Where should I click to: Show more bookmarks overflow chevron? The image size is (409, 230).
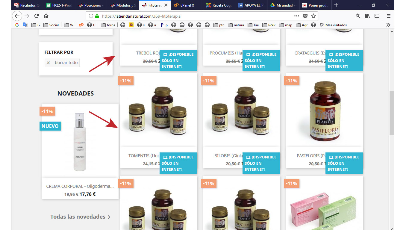pyautogui.click(x=388, y=25)
